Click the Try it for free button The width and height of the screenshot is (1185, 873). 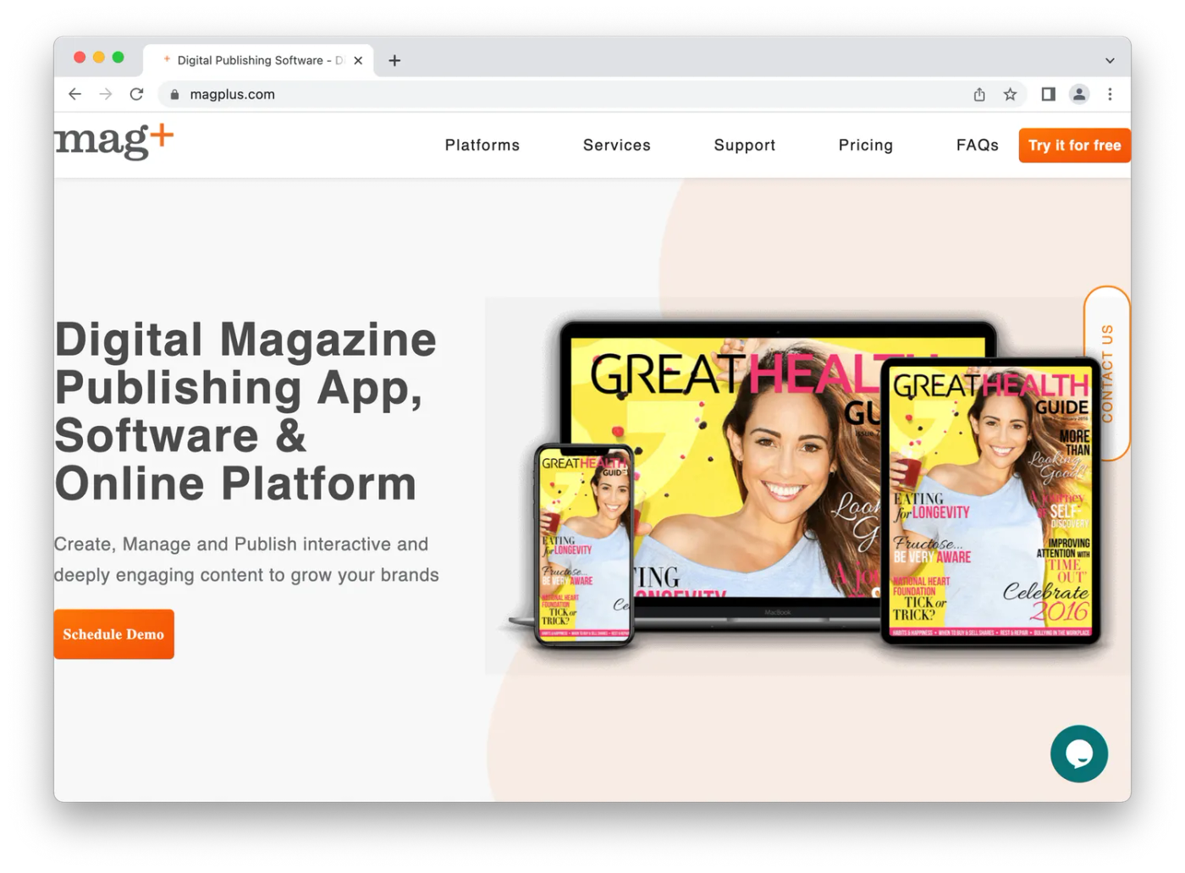tap(1074, 145)
